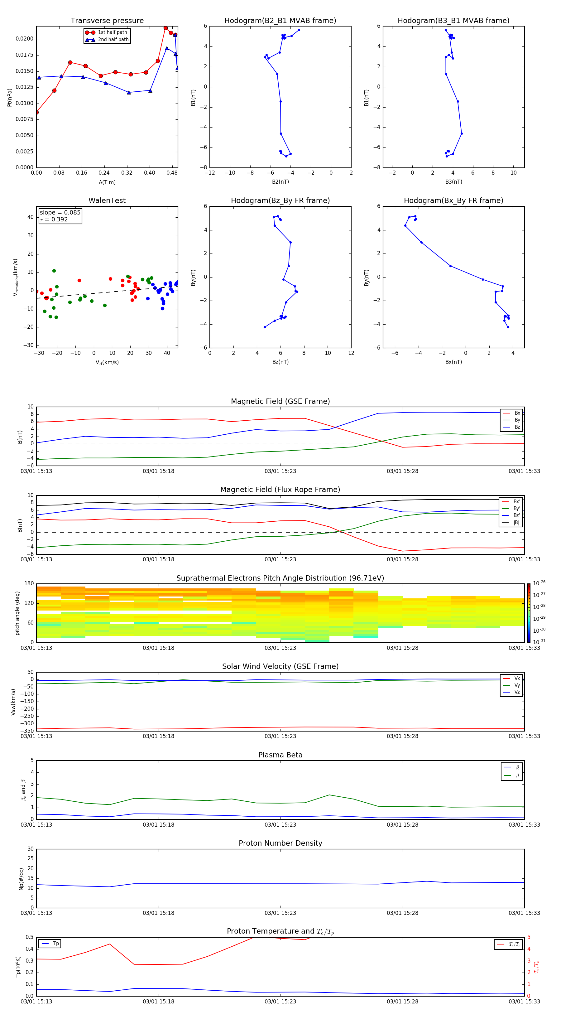Click the 'Hodogram(B2_B1 MVAB frame)' title
561x1029 pixels.
280,21
